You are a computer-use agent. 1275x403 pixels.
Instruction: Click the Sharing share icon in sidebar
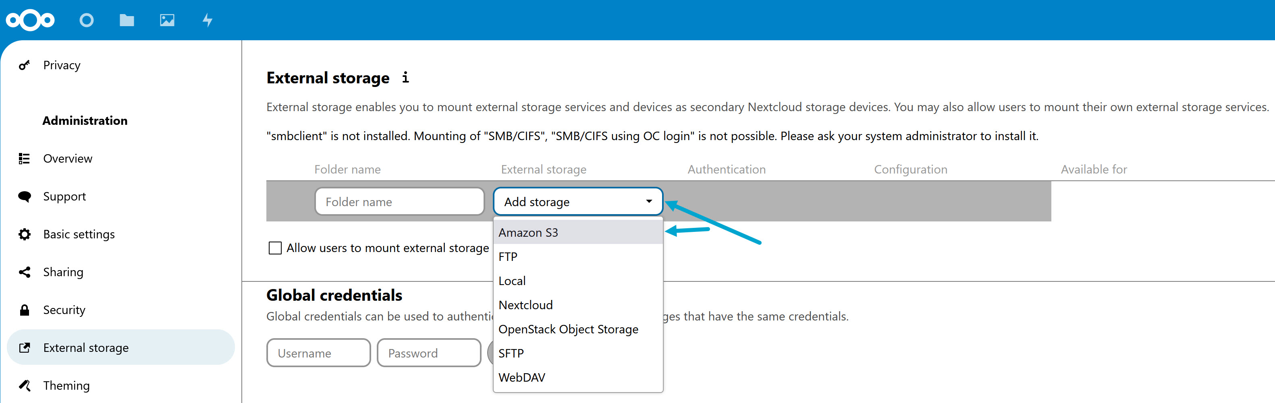click(x=24, y=271)
